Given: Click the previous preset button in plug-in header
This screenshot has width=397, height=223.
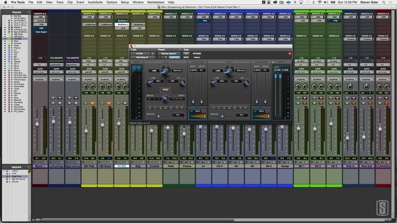Looking at the screenshot, I should (x=159, y=58).
